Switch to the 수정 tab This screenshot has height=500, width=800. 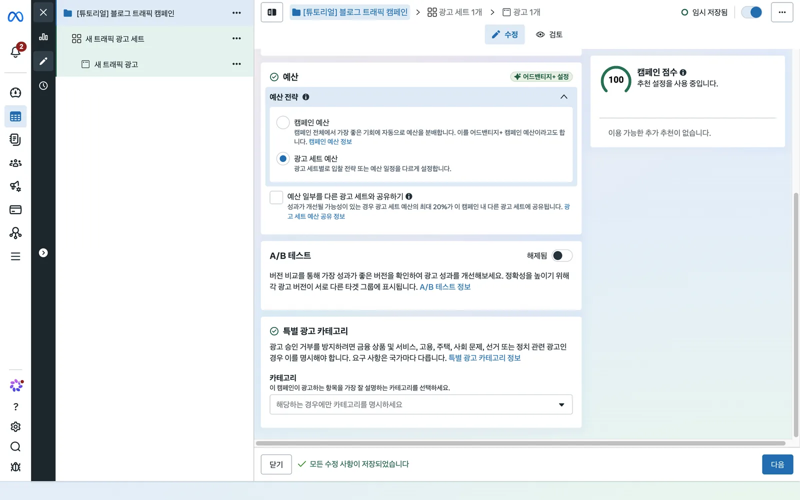click(504, 34)
